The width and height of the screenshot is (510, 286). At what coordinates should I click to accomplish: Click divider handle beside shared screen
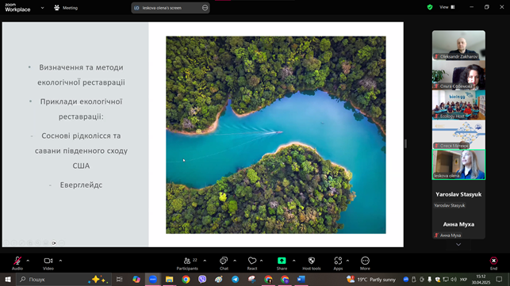coord(405,143)
